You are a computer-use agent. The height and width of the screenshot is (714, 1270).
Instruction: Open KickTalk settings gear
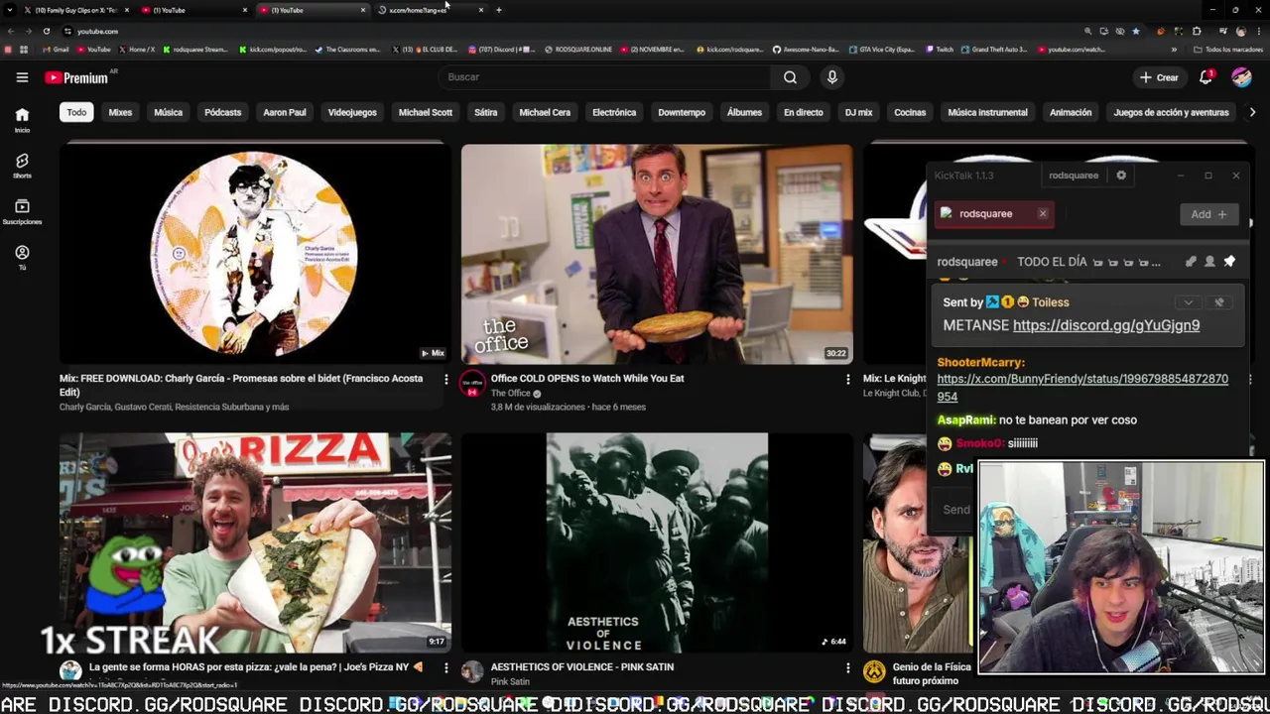coord(1121,176)
